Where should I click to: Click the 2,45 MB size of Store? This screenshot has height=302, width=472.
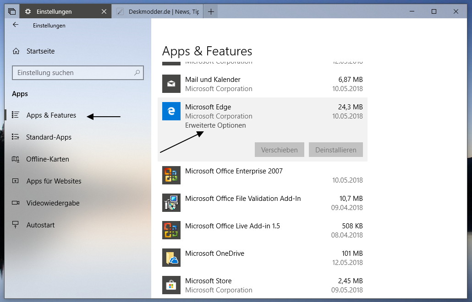tap(351, 281)
